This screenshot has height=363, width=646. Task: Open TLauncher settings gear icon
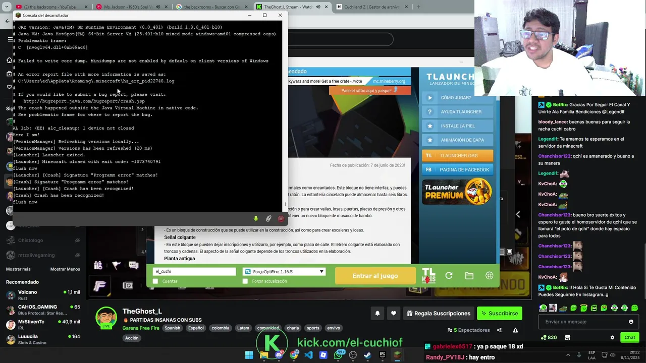click(489, 276)
